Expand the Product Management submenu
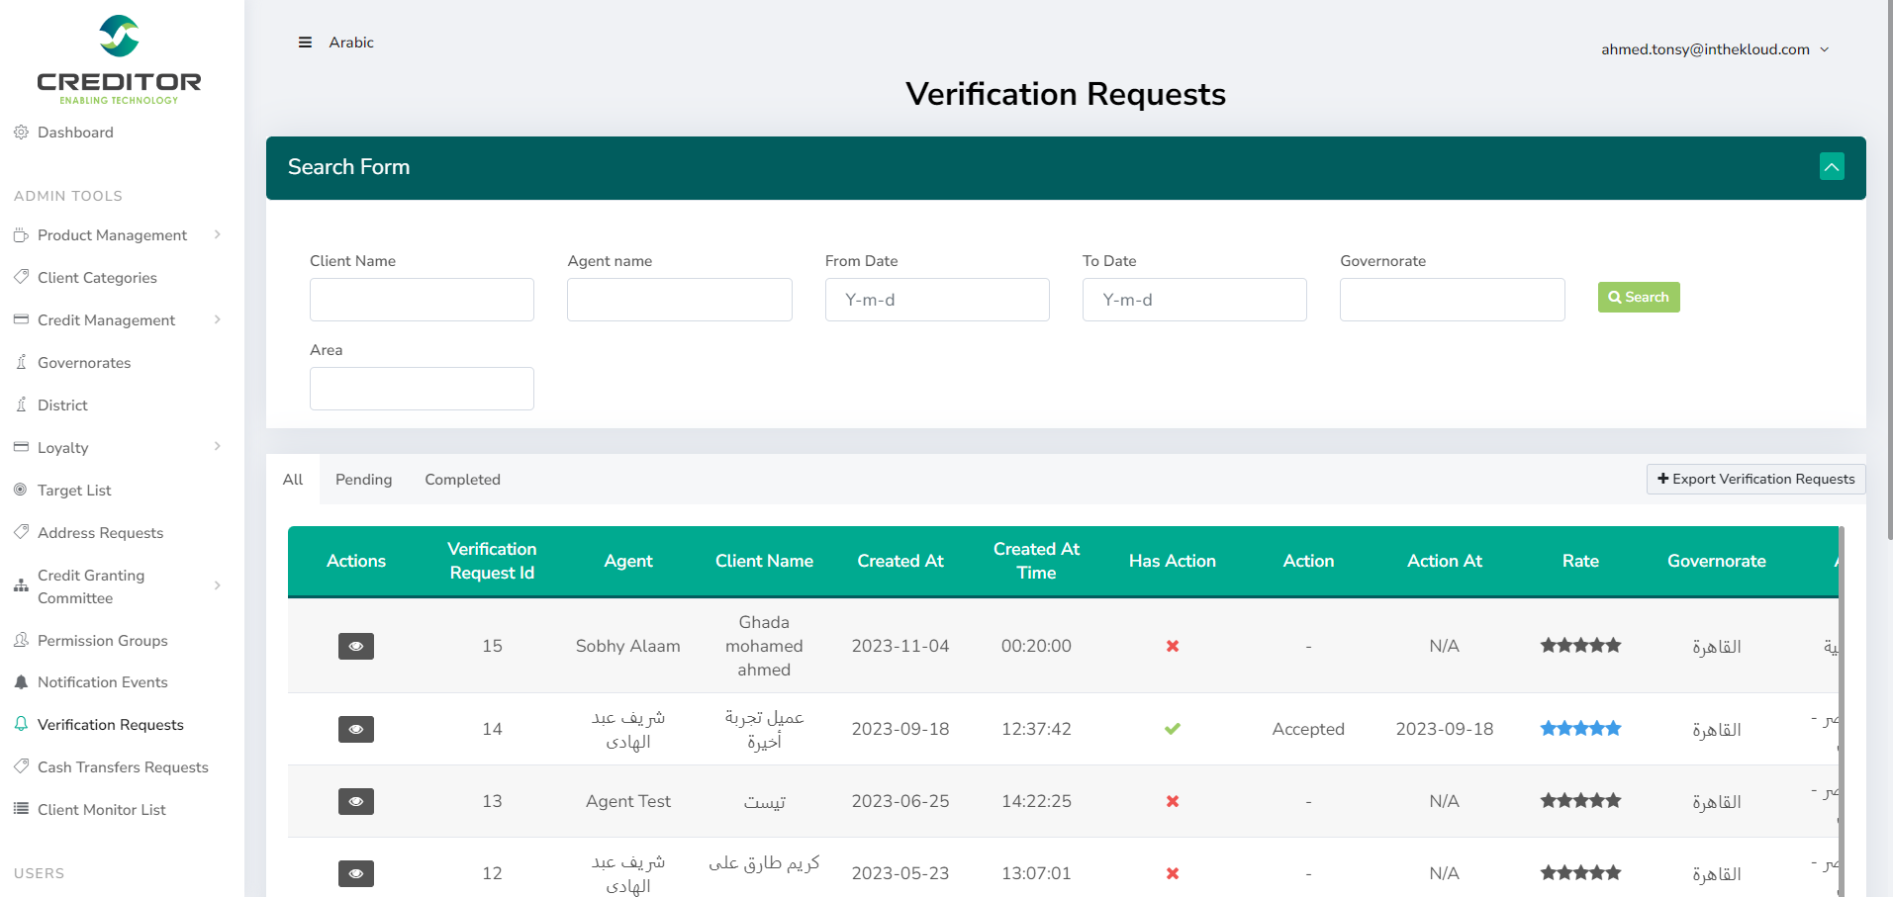The height and width of the screenshot is (897, 1893). [x=217, y=235]
